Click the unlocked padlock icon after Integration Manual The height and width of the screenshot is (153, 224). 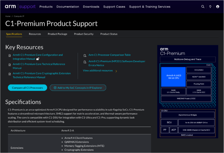click(38, 59)
